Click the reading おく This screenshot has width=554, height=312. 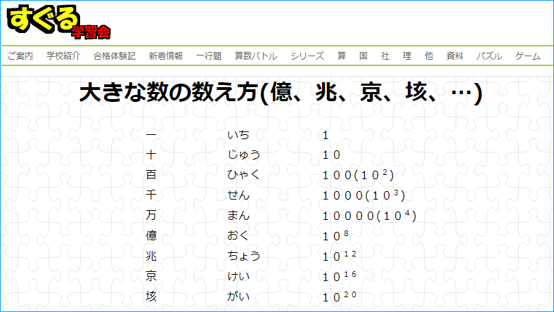tap(238, 235)
